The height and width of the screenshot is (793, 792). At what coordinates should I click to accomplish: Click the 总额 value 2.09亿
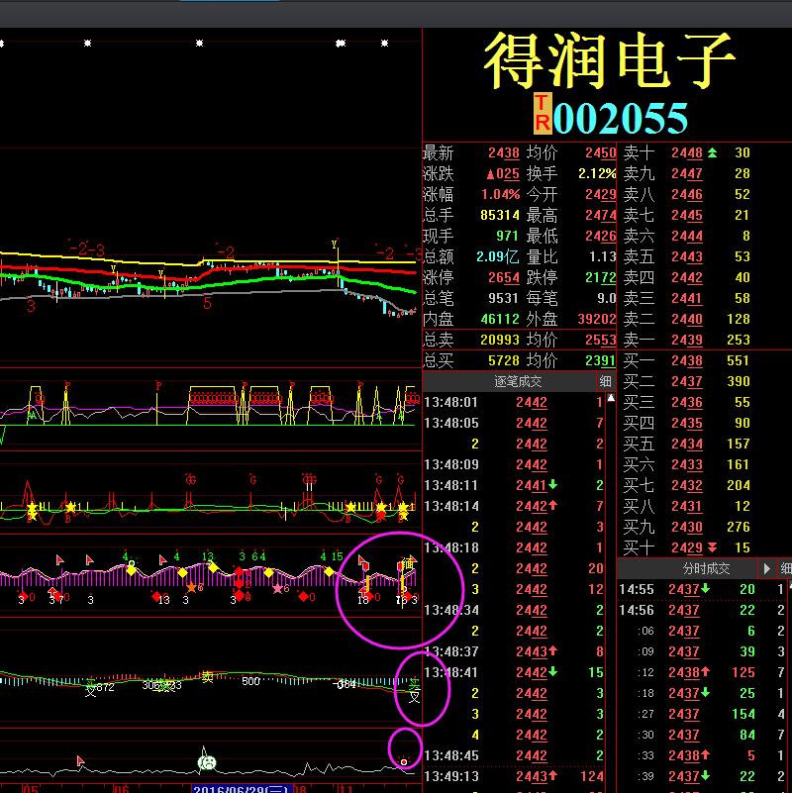point(498,256)
